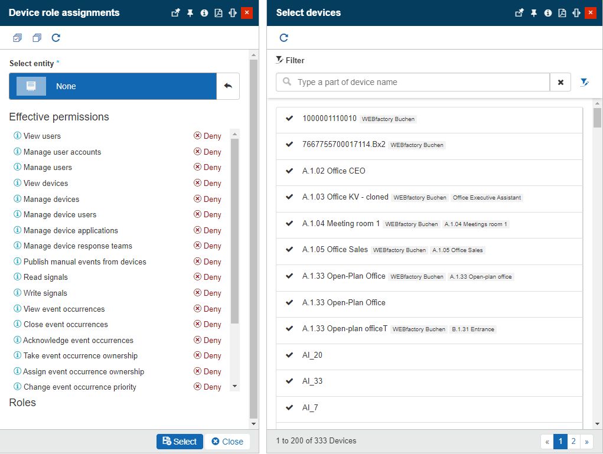This screenshot has width=603, height=454.
Task: Refresh the Select devices list
Action: click(283, 38)
